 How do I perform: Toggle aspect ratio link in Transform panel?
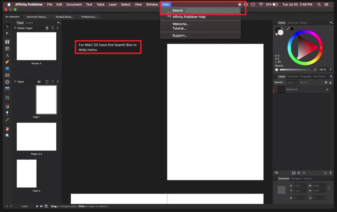(329, 188)
